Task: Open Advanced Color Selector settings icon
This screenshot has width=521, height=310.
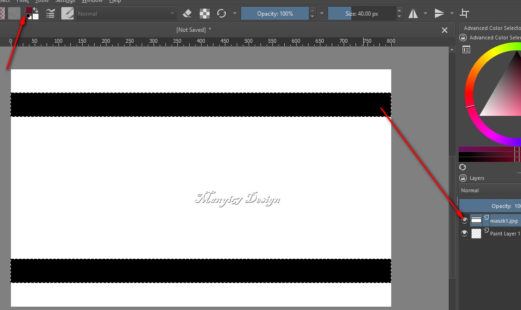Action: (466, 50)
